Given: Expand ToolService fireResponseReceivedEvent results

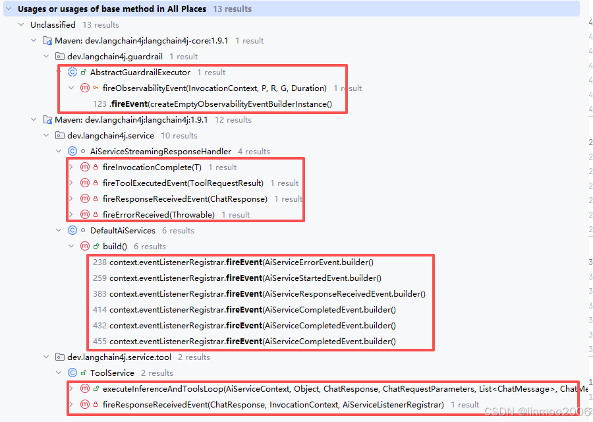Looking at the screenshot, I should coord(71,405).
